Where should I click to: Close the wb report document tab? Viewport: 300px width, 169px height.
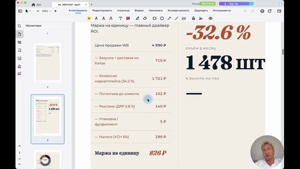coord(86,4)
